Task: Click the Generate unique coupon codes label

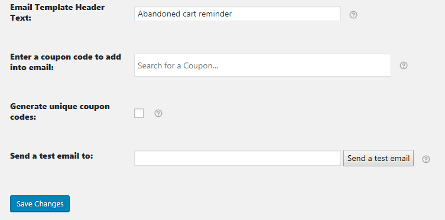Action: [x=60, y=111]
